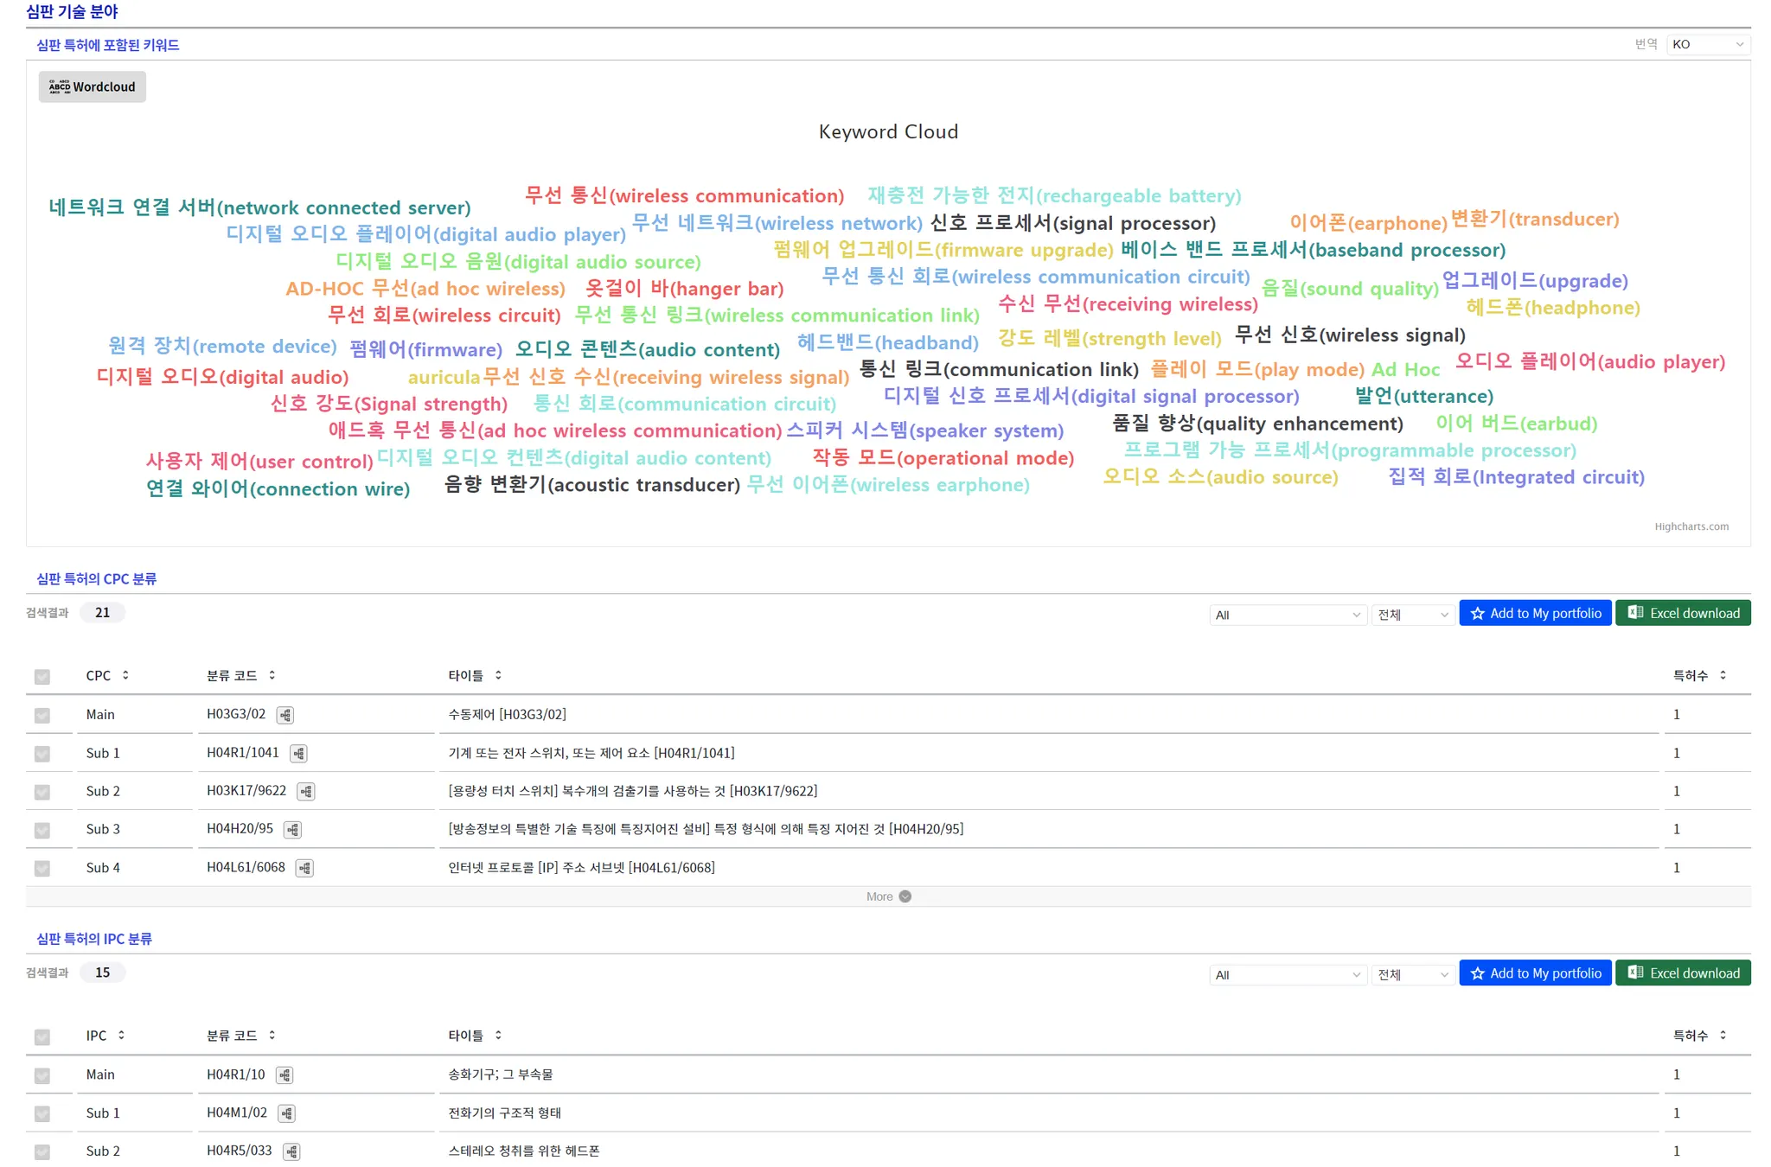Open the All filter dropdown in the CPC section
1771x1167 pixels.
coord(1287,615)
